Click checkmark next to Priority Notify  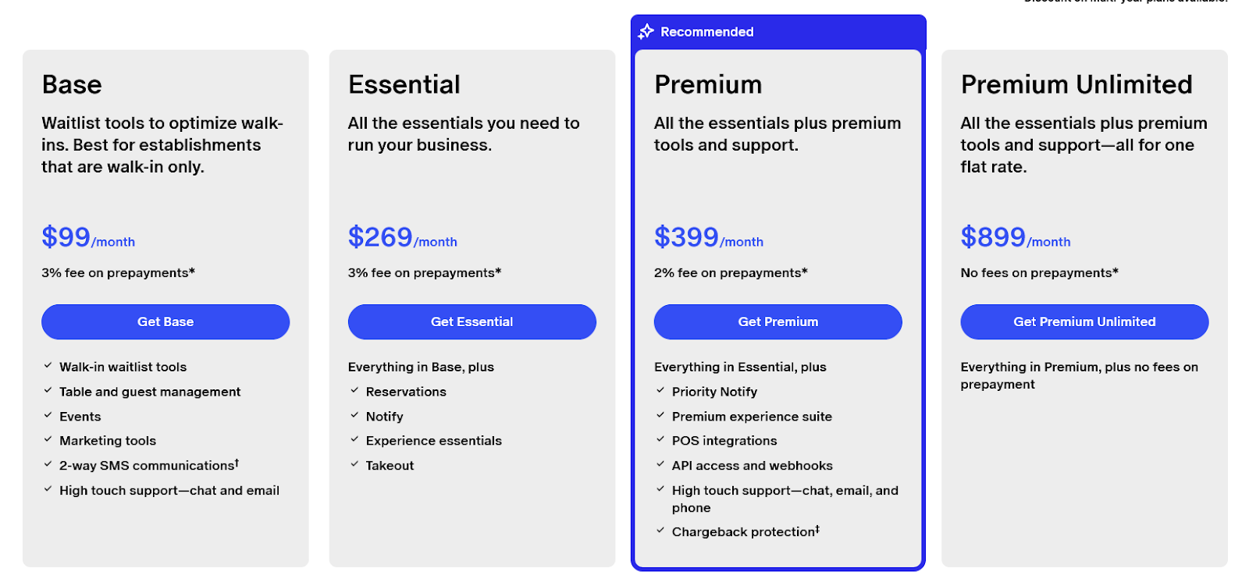click(660, 391)
